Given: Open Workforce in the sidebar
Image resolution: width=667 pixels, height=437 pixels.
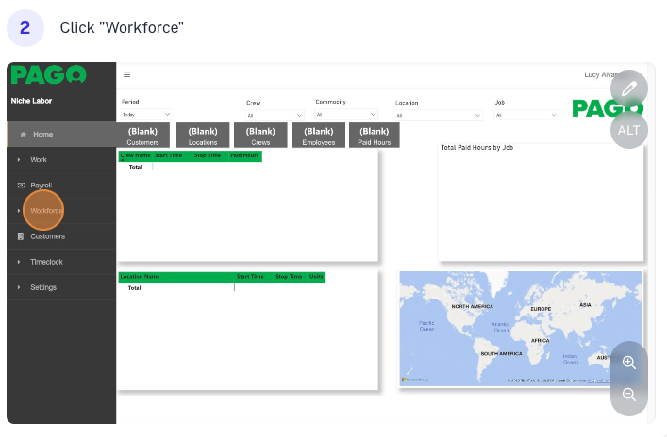Looking at the screenshot, I should click(44, 211).
